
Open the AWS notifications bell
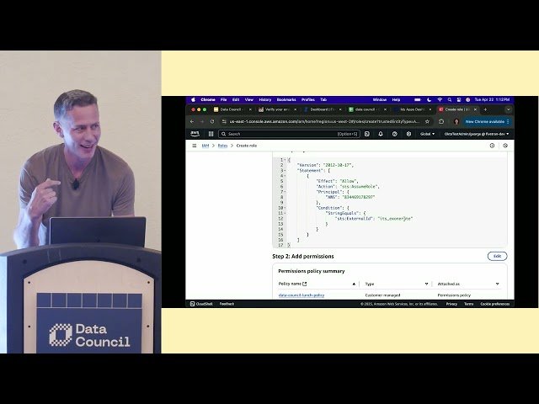click(x=381, y=134)
